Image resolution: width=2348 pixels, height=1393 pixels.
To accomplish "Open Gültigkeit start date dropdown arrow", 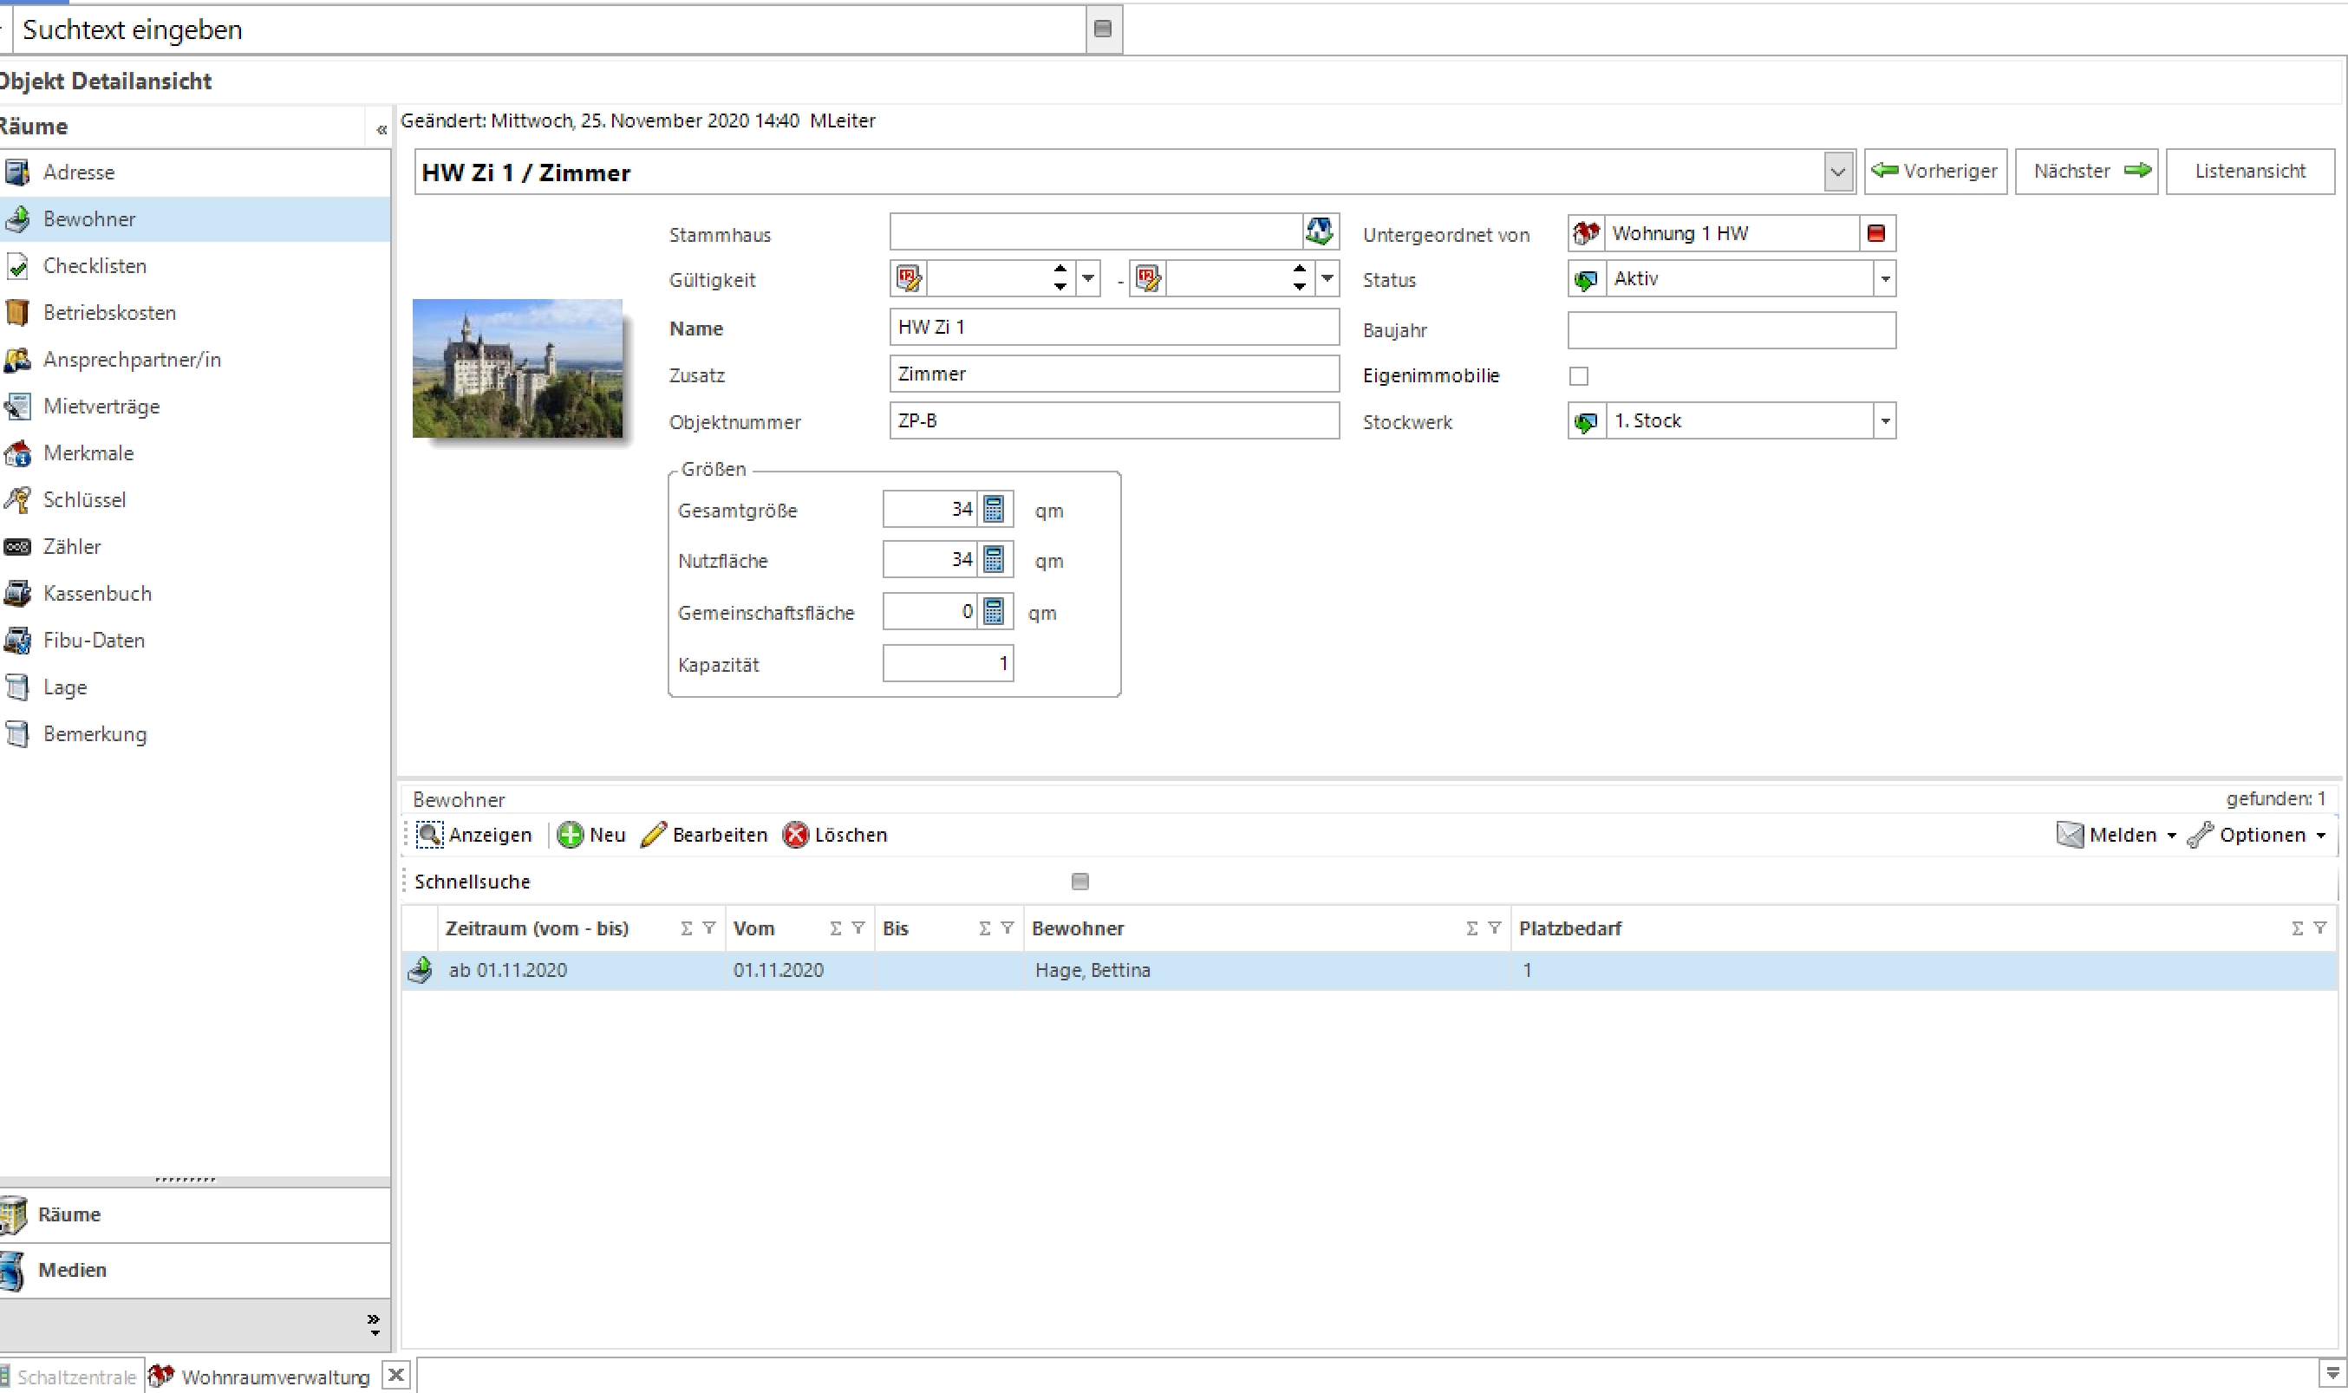I will pos(1088,279).
